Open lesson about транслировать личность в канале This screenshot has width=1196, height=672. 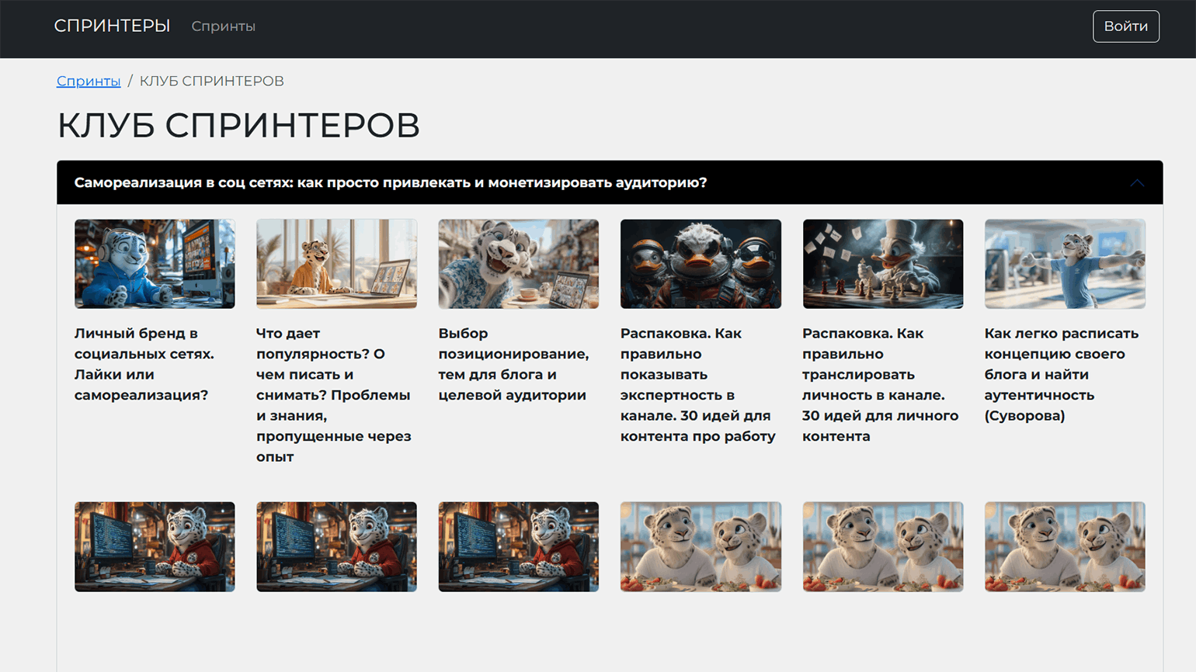880,385
